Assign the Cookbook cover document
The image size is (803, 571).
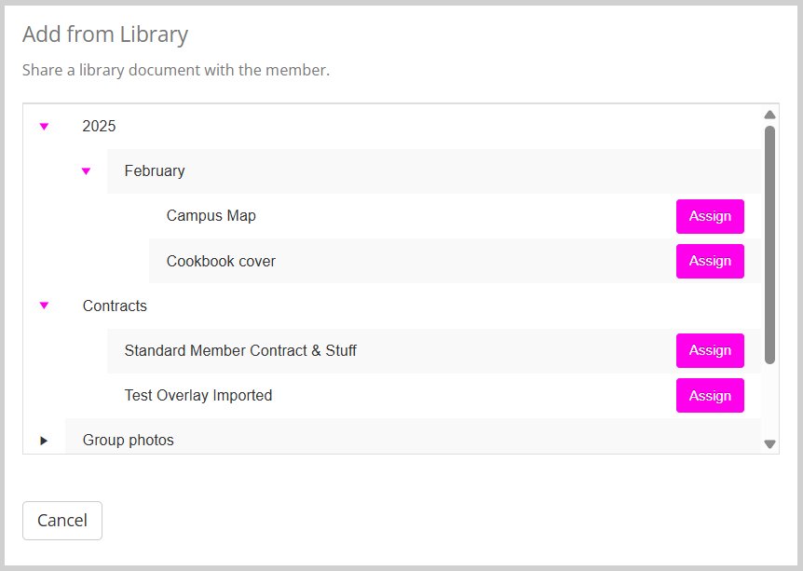710,261
